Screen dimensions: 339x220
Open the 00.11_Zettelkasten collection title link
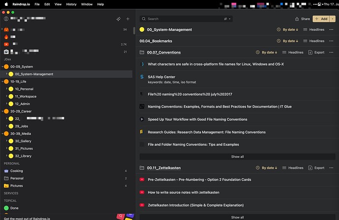tap(164, 168)
